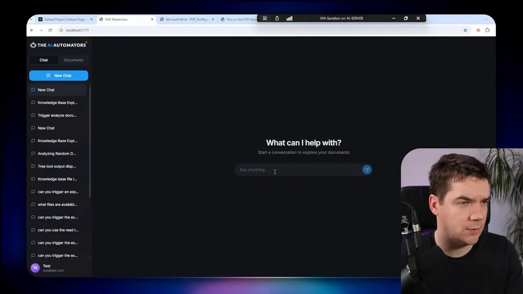The height and width of the screenshot is (294, 523).
Task: Open the Microsoft Word PDF_TestPage browser tab
Action: (x=186, y=19)
